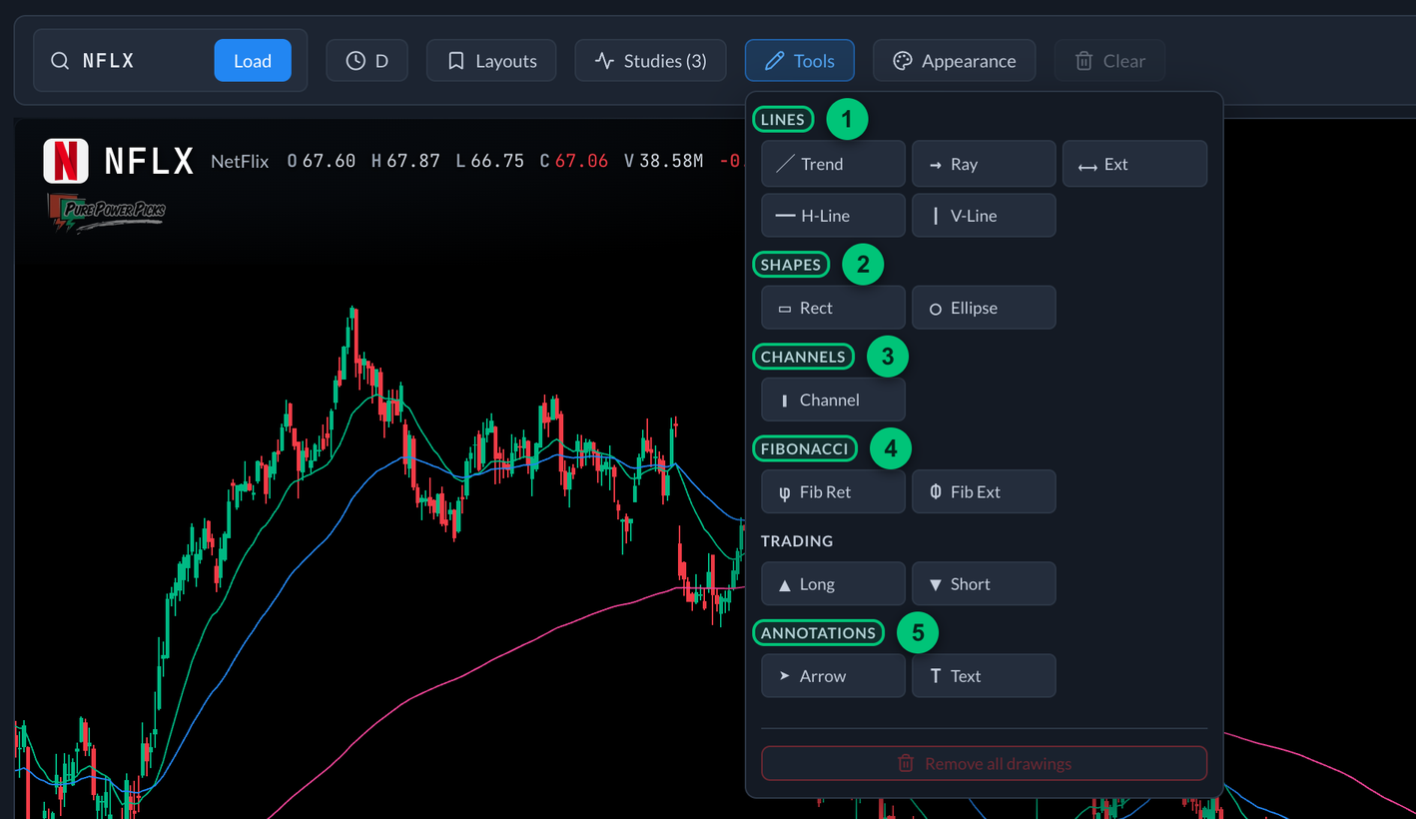
Task: Click the high price value 67.87
Action: [x=413, y=161]
